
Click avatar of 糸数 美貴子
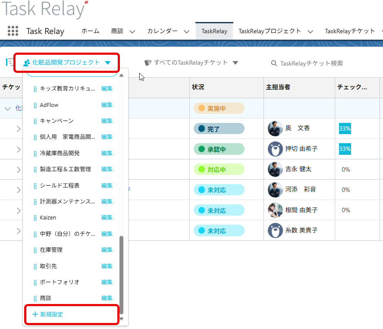(275, 230)
